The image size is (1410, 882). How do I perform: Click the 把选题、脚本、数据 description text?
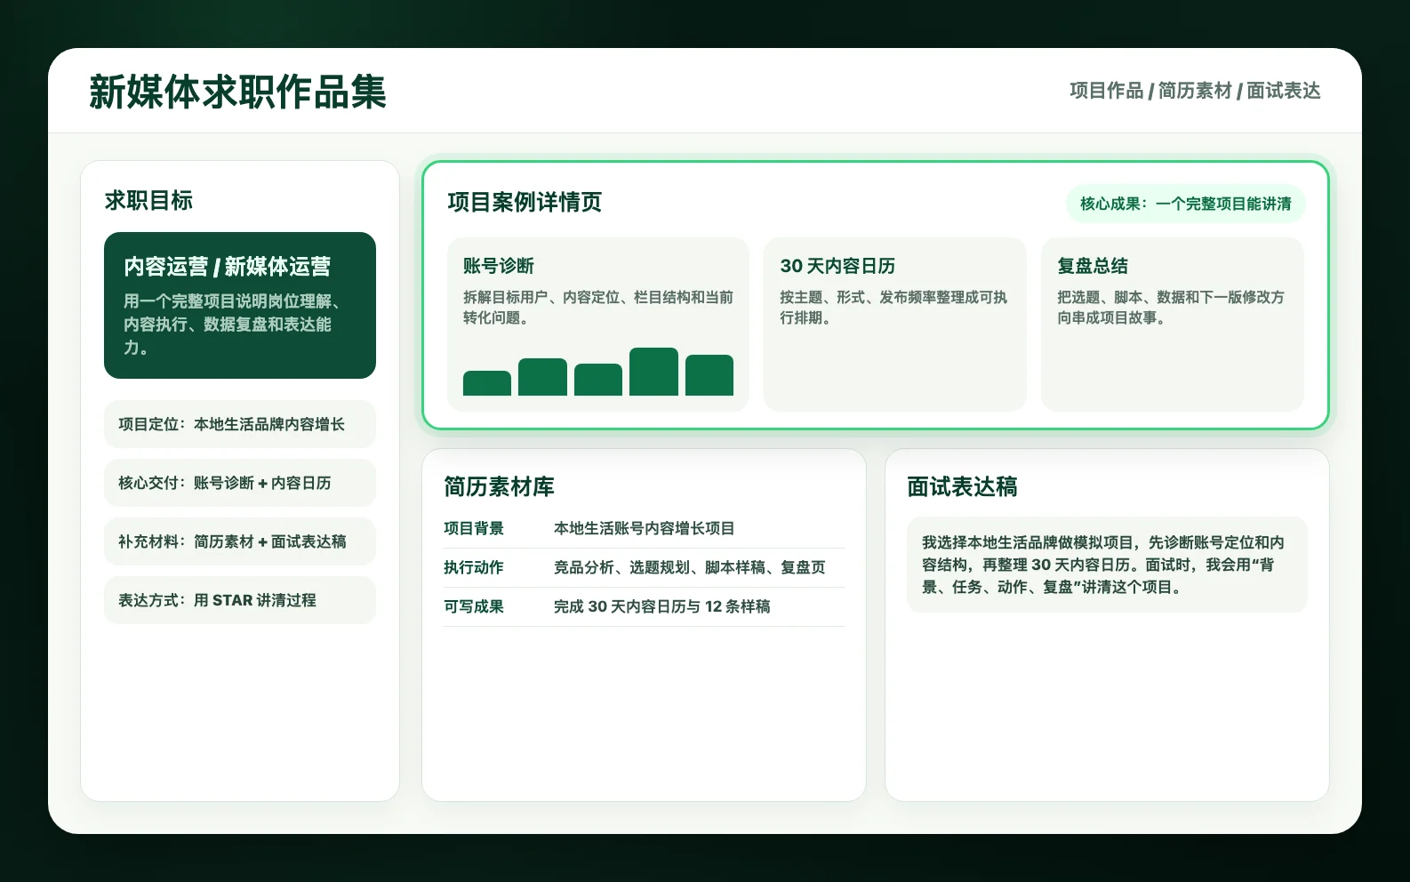[1171, 308]
